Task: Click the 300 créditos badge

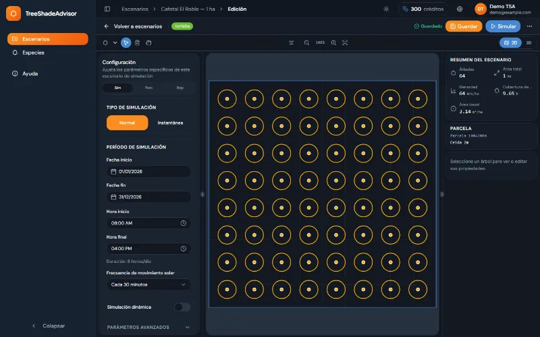Action: [423, 9]
